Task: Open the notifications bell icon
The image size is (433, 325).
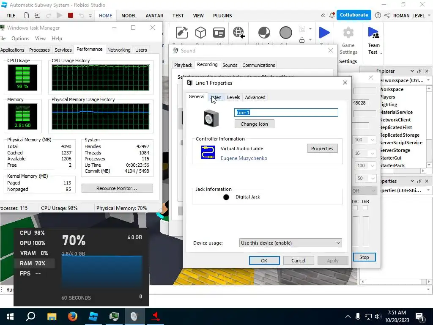Action: 332,16
